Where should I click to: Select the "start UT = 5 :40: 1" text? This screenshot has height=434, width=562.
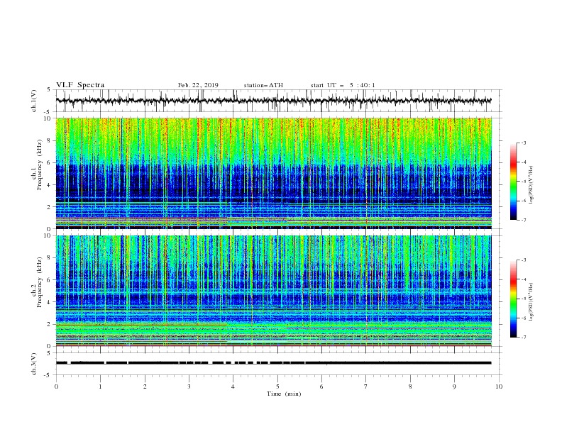[343, 85]
